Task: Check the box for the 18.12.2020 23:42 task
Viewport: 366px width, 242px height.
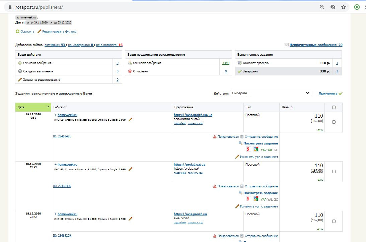Action: pos(334,221)
